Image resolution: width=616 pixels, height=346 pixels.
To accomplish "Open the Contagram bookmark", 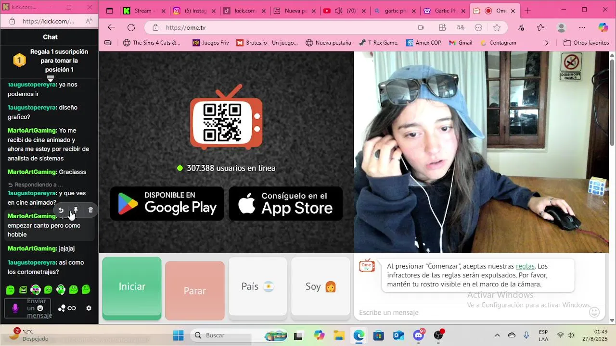I will pos(498,43).
